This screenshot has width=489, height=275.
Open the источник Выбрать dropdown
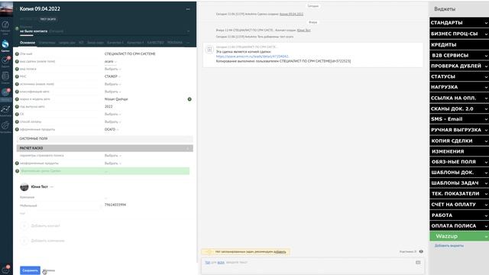(x=112, y=84)
